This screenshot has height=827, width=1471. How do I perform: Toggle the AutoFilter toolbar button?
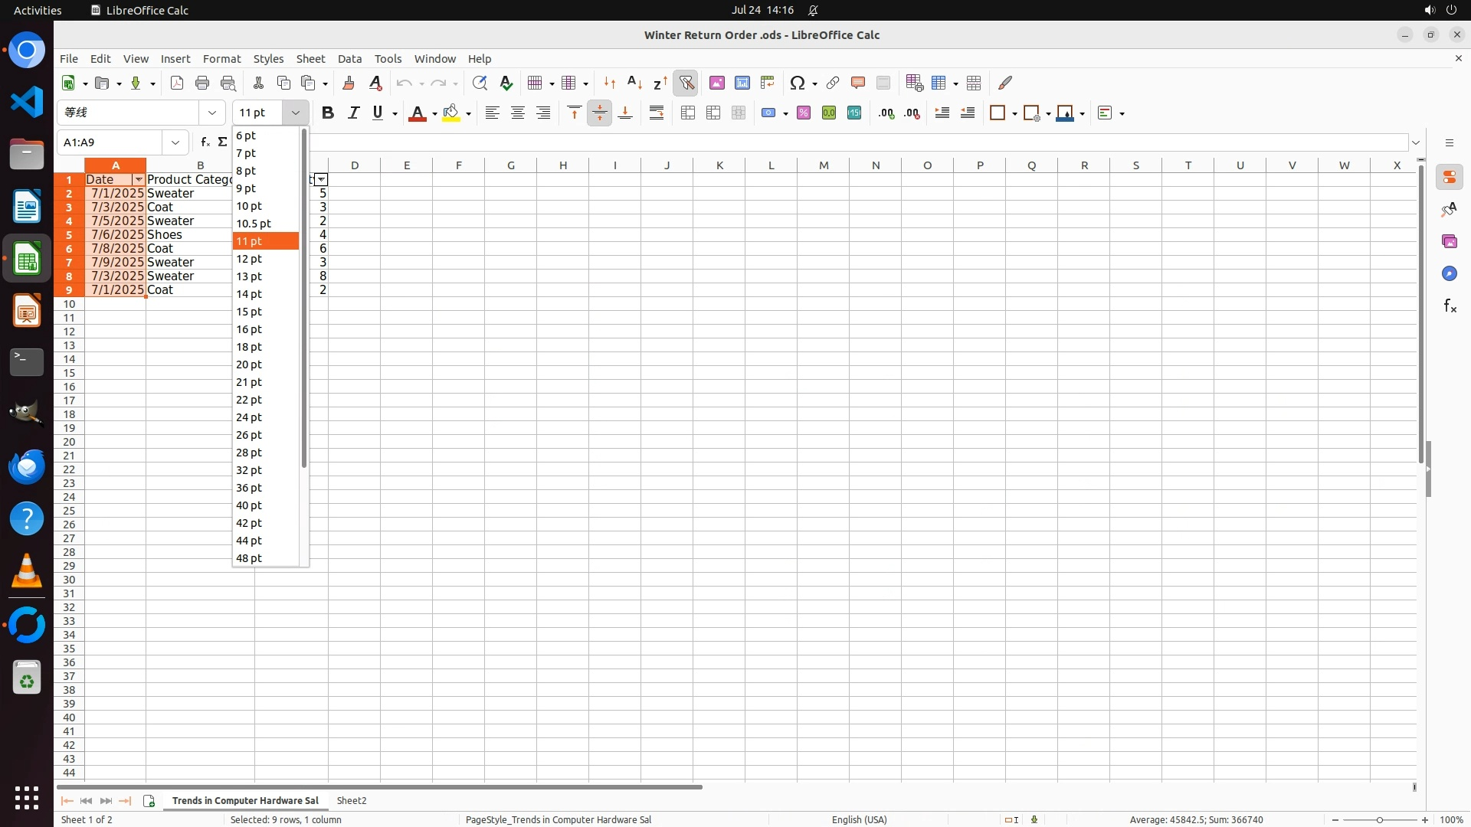coord(686,83)
